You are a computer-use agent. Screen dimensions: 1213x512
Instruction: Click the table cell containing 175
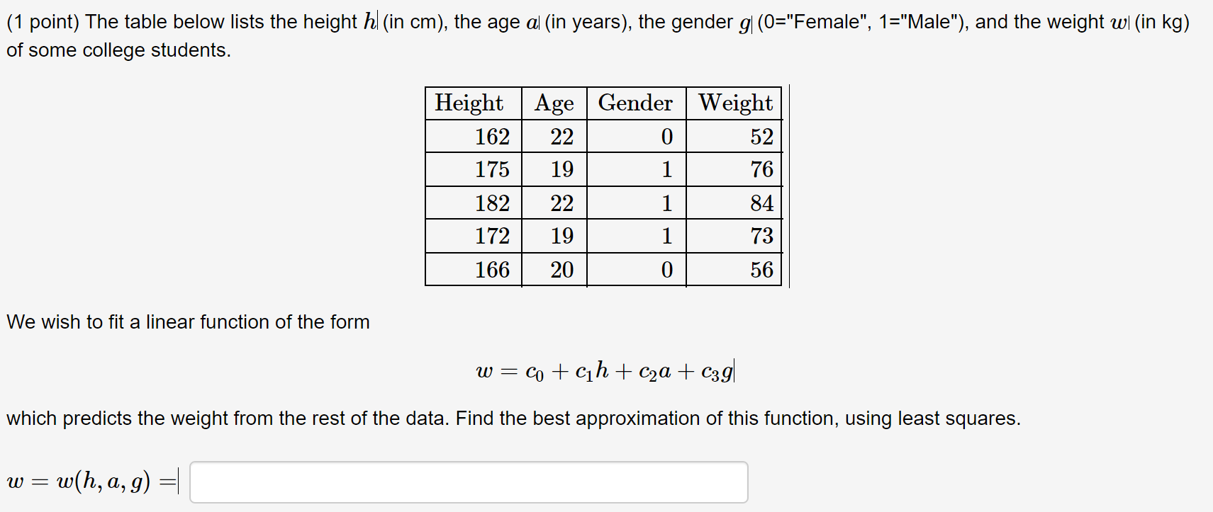493,169
